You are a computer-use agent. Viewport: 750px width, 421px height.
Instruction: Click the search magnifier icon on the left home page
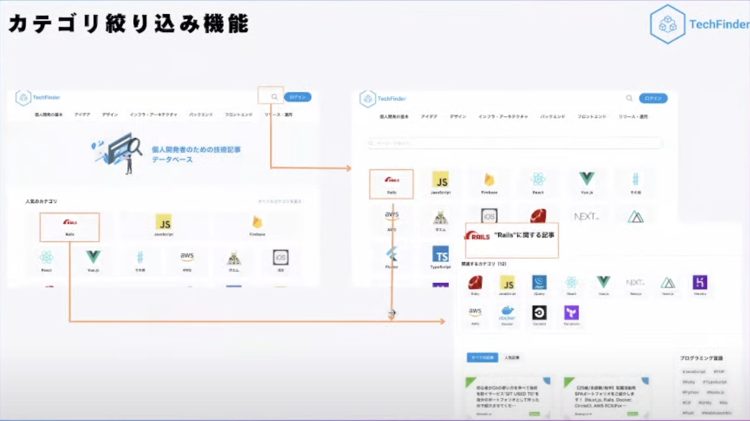274,97
